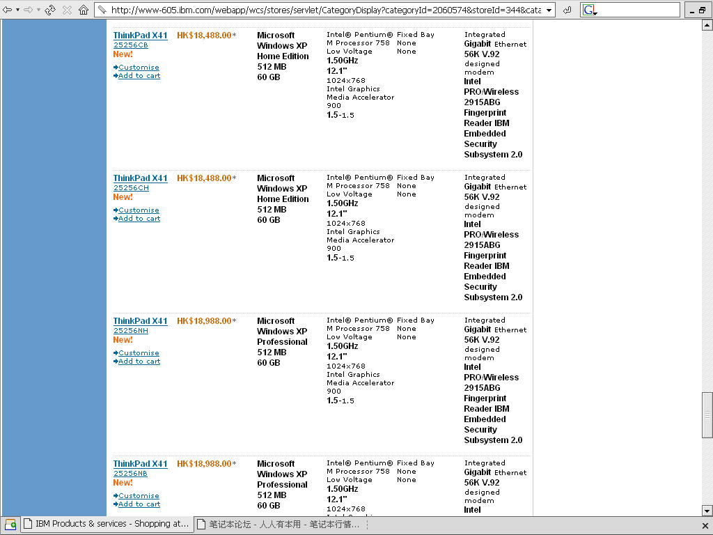The width and height of the screenshot is (713, 535).
Task: Click the search text field
Action: pos(638,10)
